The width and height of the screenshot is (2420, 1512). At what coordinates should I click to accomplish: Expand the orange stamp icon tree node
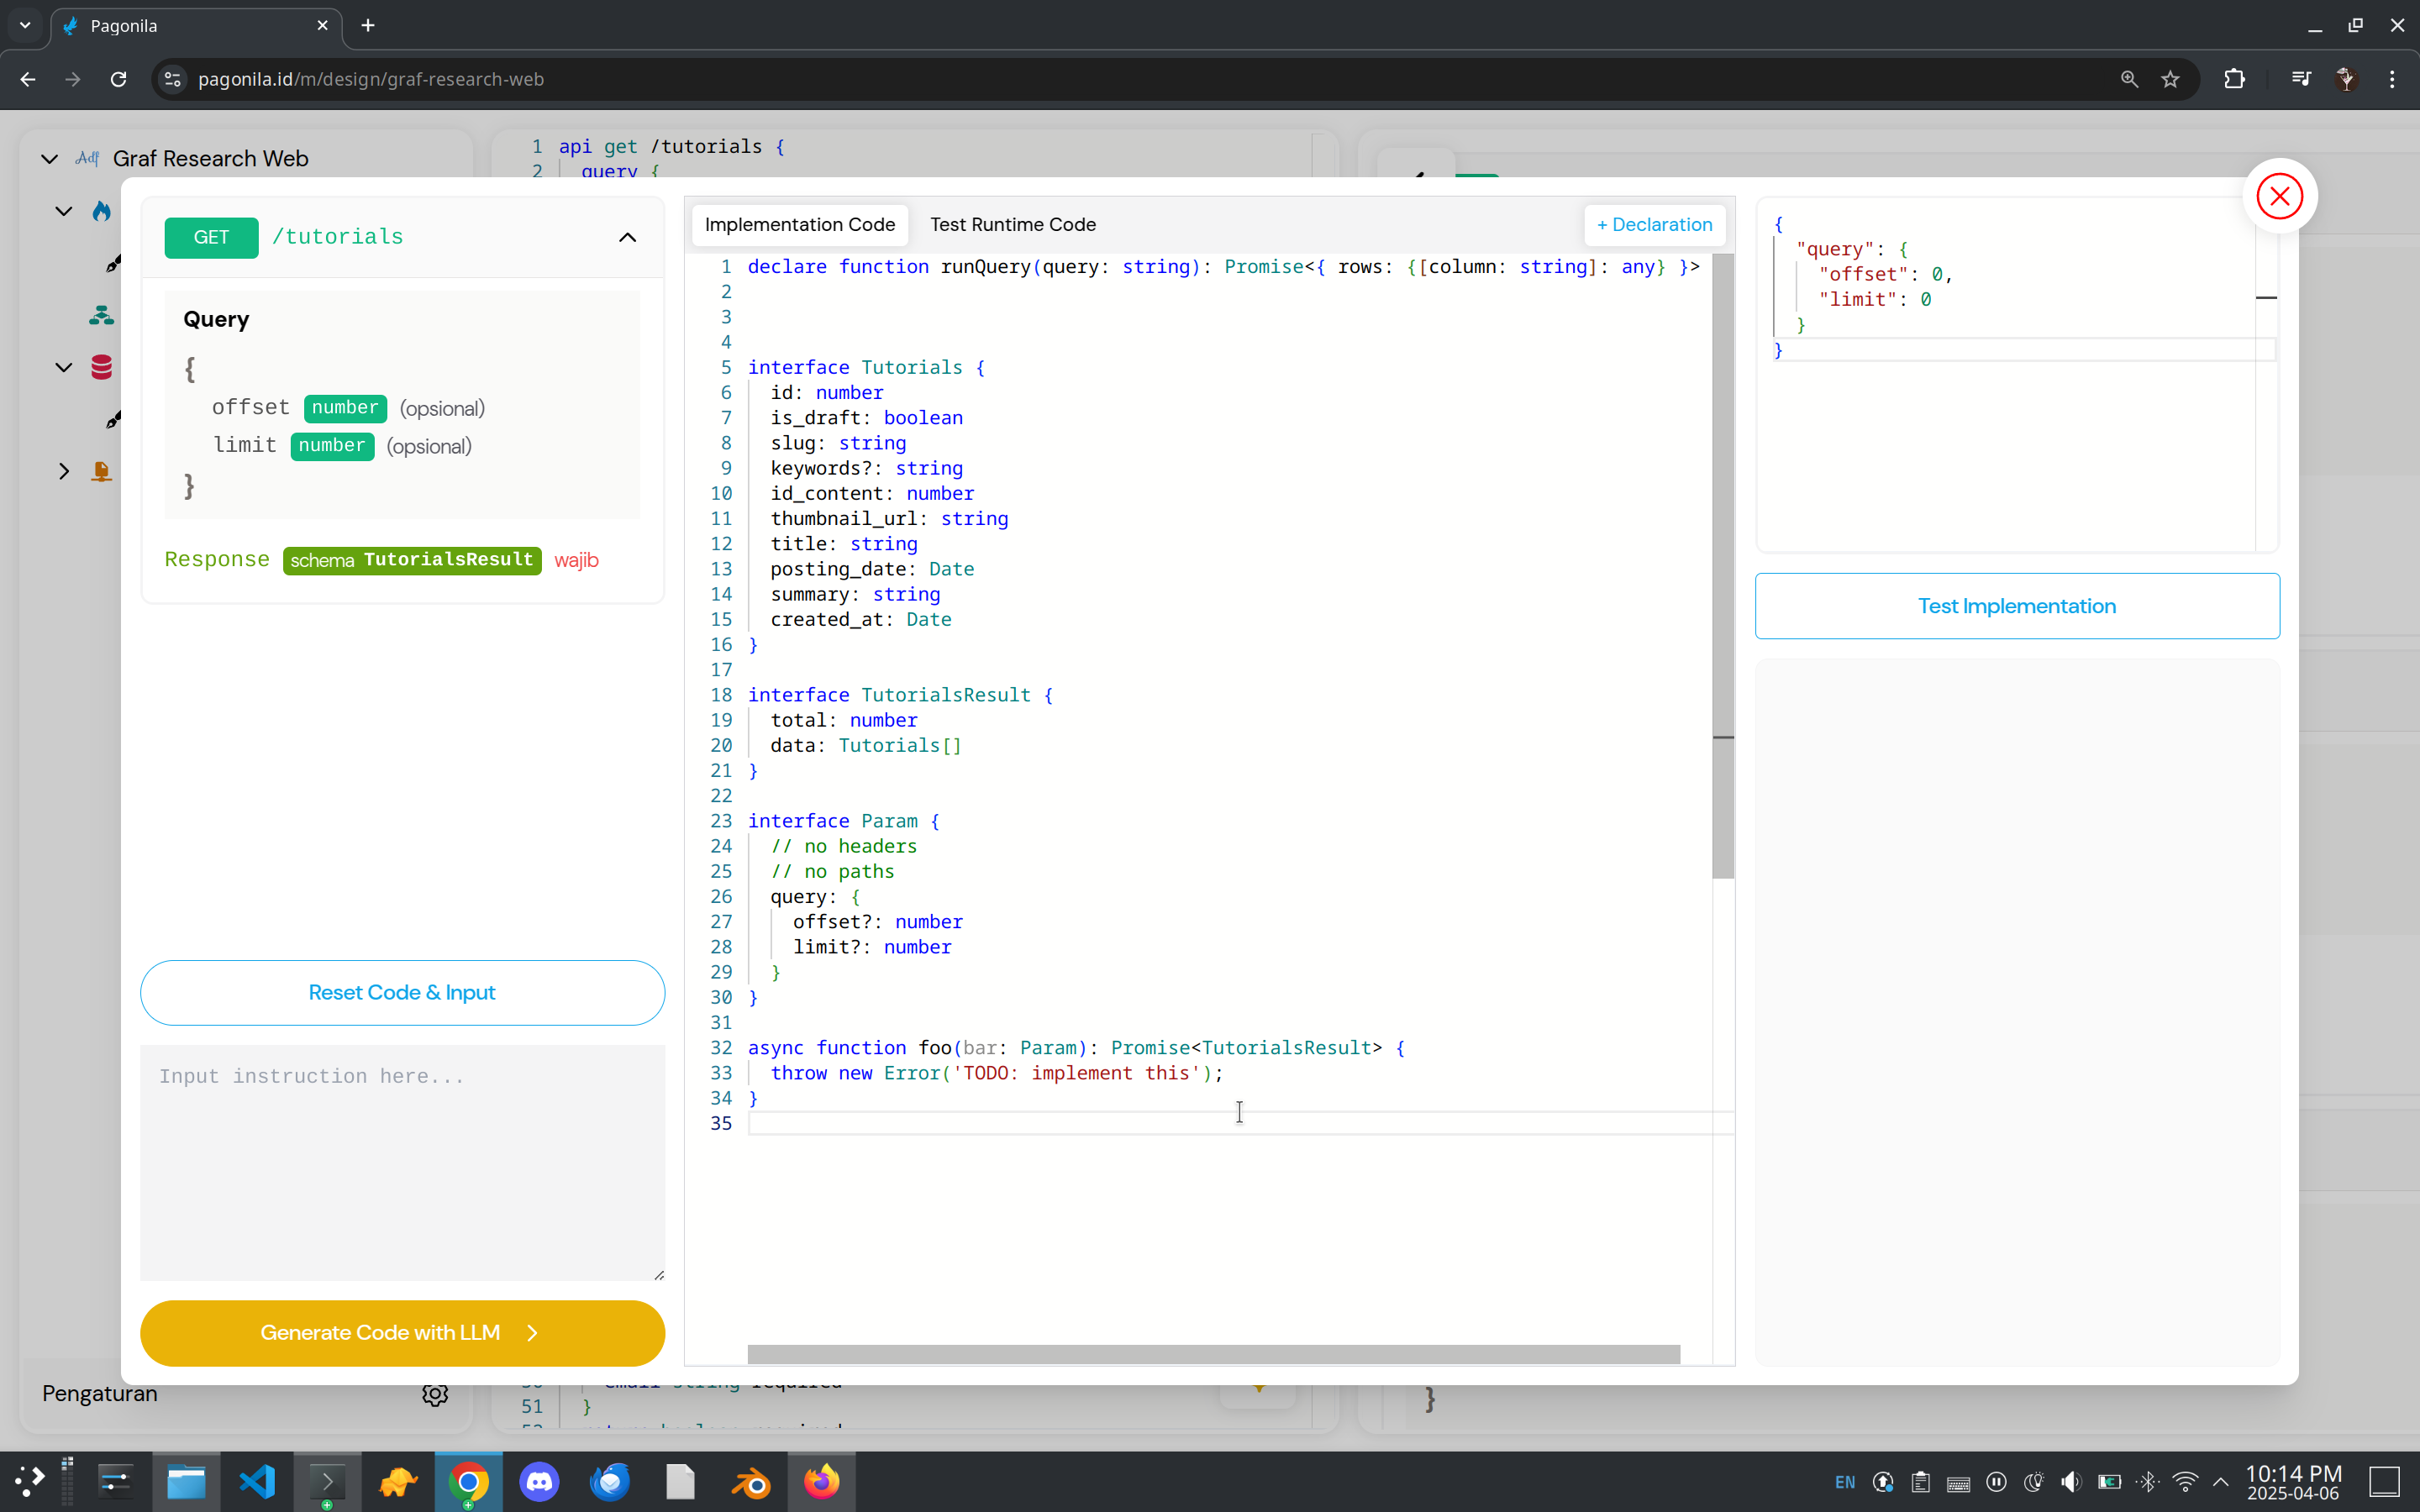pyautogui.click(x=64, y=471)
